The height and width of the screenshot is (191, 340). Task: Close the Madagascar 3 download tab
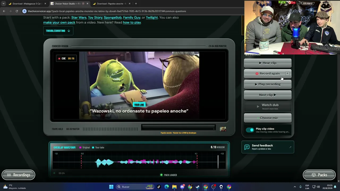[x=45, y=4]
